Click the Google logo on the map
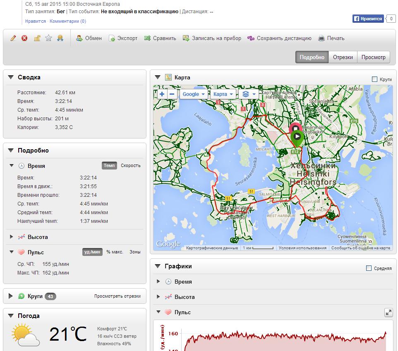398x351 pixels. coord(168,244)
